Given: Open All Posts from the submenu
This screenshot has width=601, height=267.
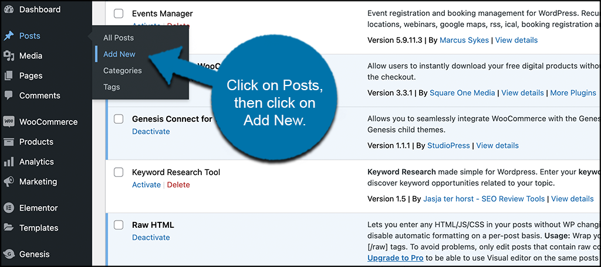Looking at the screenshot, I should tap(119, 38).
